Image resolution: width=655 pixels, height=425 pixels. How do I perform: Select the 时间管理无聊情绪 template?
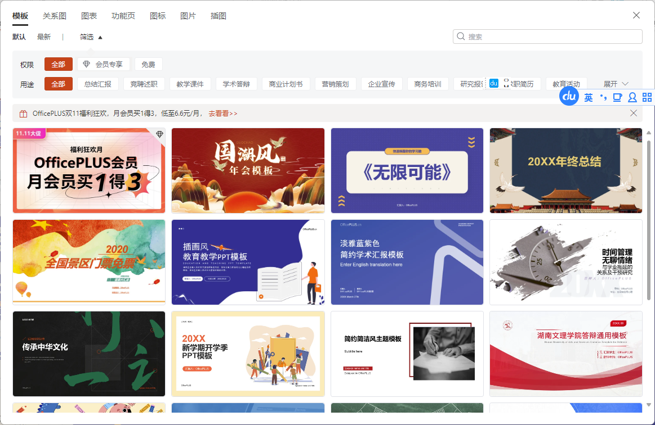coord(566,263)
